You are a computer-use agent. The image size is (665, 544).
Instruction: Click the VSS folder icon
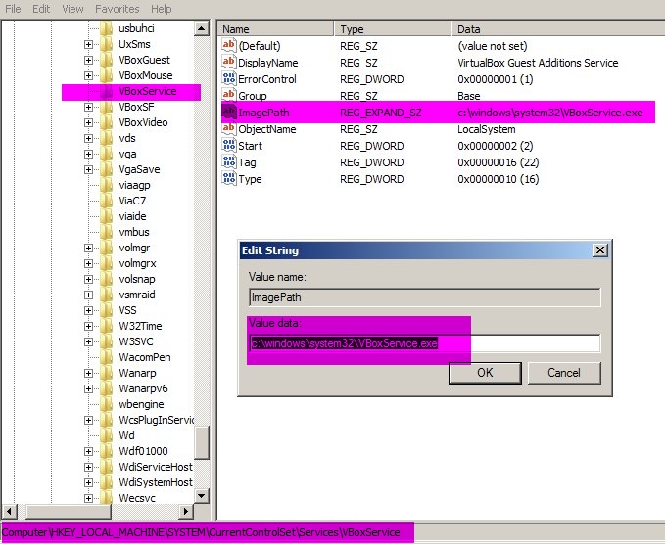[x=107, y=310]
